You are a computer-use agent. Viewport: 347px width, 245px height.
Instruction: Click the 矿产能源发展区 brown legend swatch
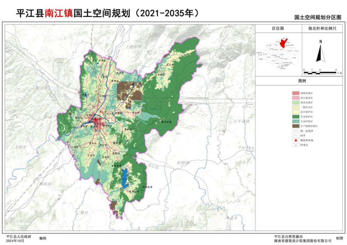click(296, 126)
